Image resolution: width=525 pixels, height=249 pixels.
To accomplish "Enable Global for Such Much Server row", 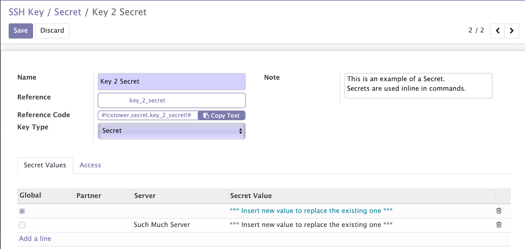I will [22, 225].
